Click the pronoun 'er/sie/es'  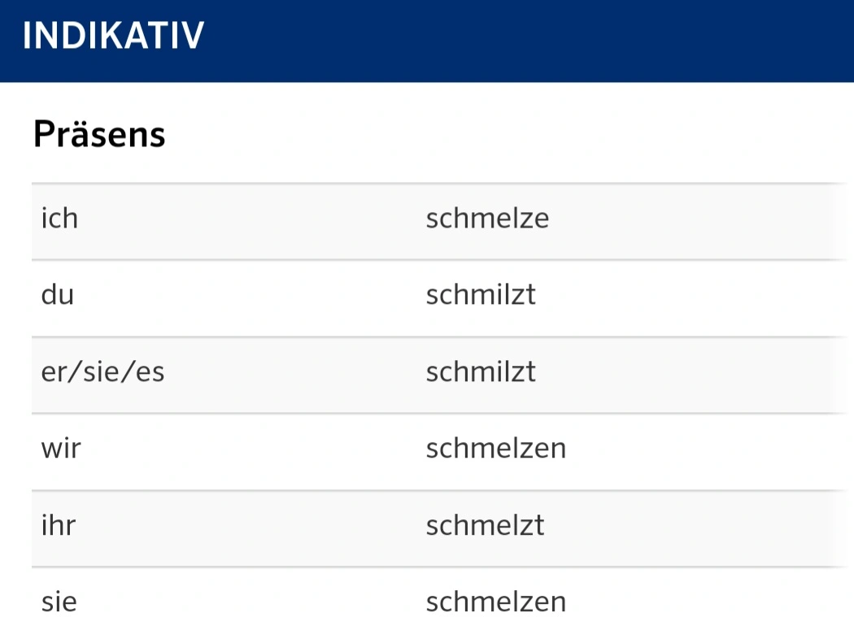tap(103, 372)
